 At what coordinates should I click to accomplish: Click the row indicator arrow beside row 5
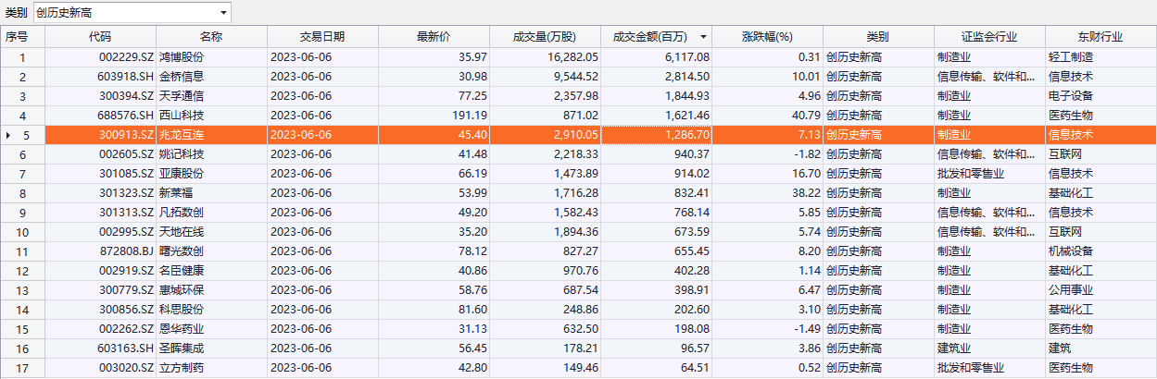coord(8,135)
